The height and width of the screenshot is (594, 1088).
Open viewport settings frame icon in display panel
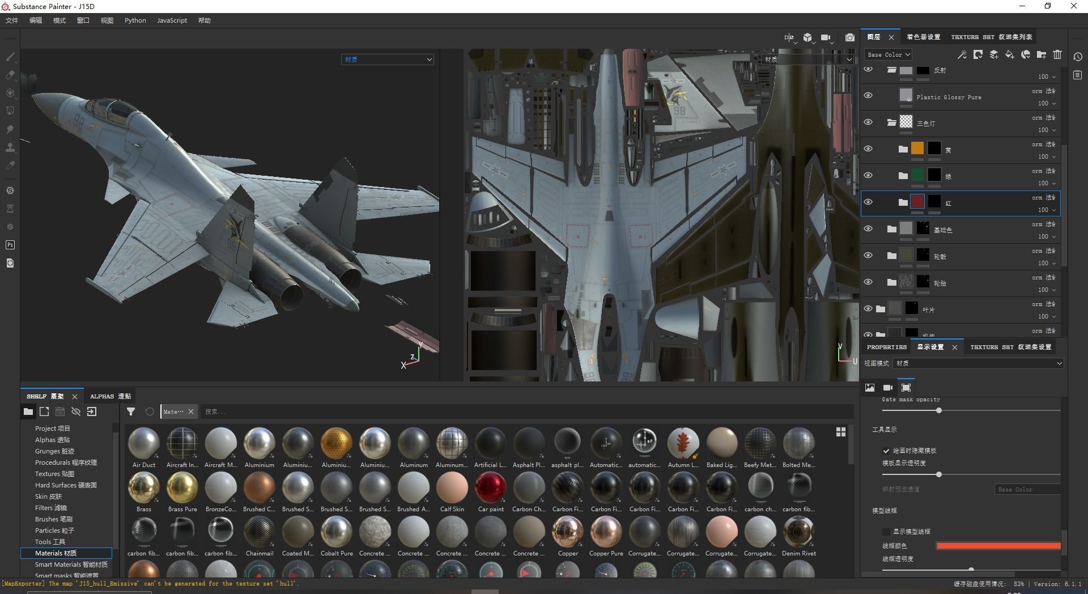pyautogui.click(x=906, y=388)
